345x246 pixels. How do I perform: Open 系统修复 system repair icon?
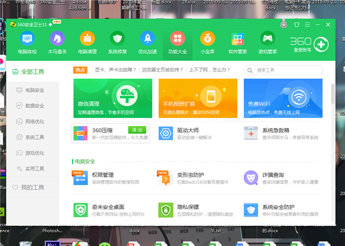tap(117, 39)
